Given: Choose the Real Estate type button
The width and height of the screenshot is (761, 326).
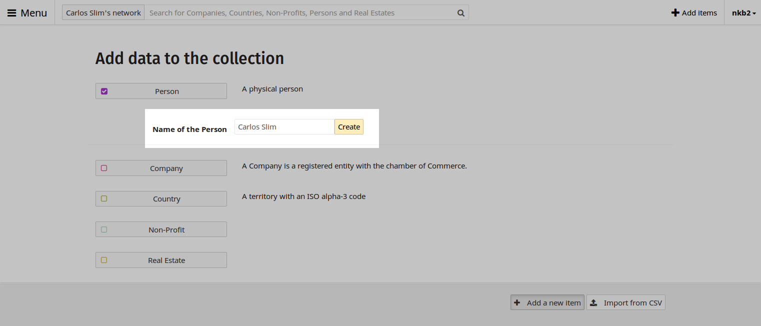Looking at the screenshot, I should click(161, 260).
